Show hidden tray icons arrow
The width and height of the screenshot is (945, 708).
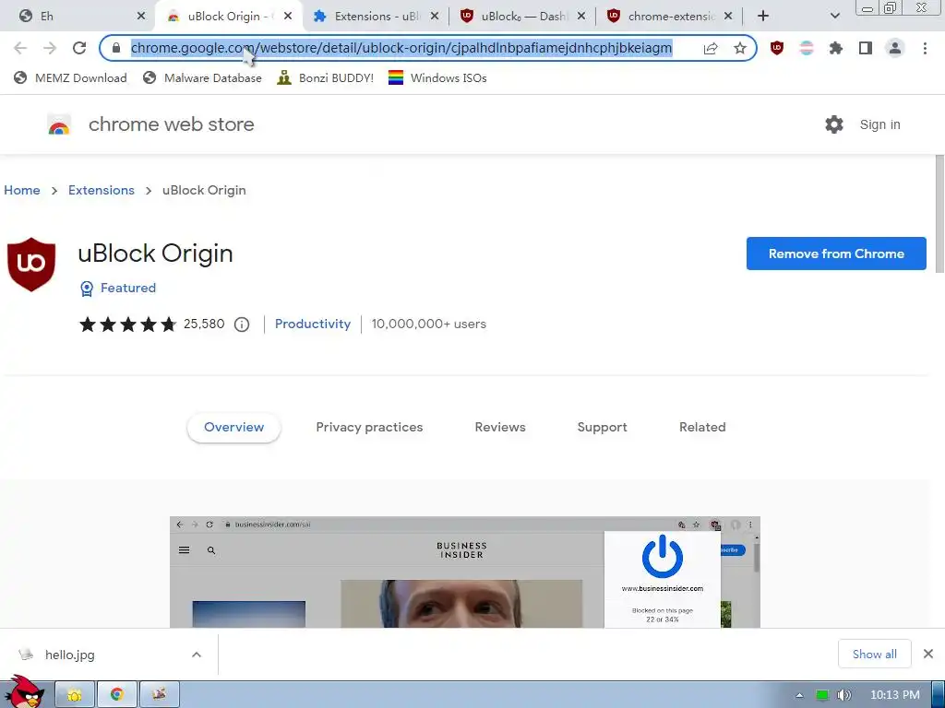799,695
